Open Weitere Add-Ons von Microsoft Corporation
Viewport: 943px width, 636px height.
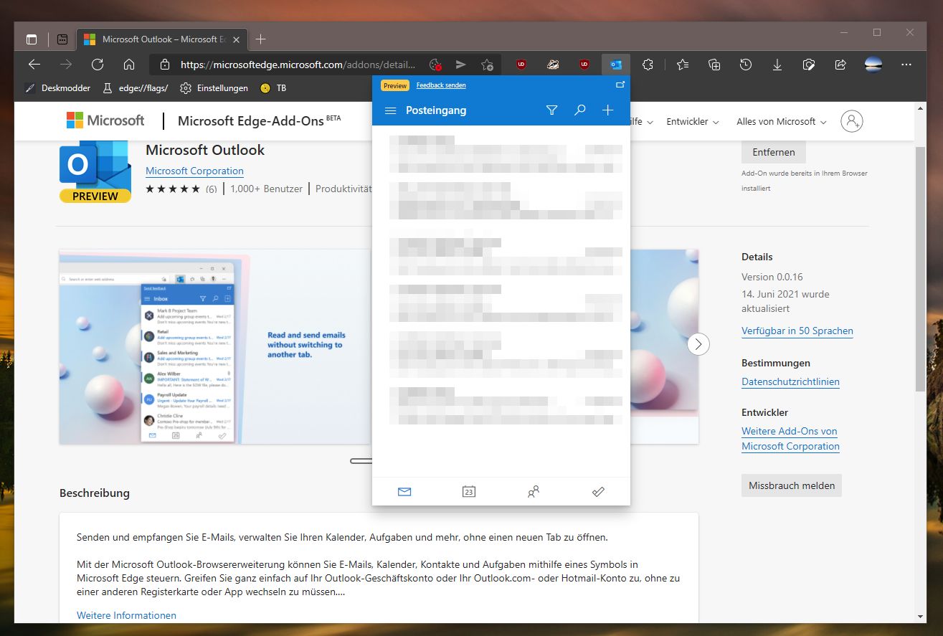point(790,439)
